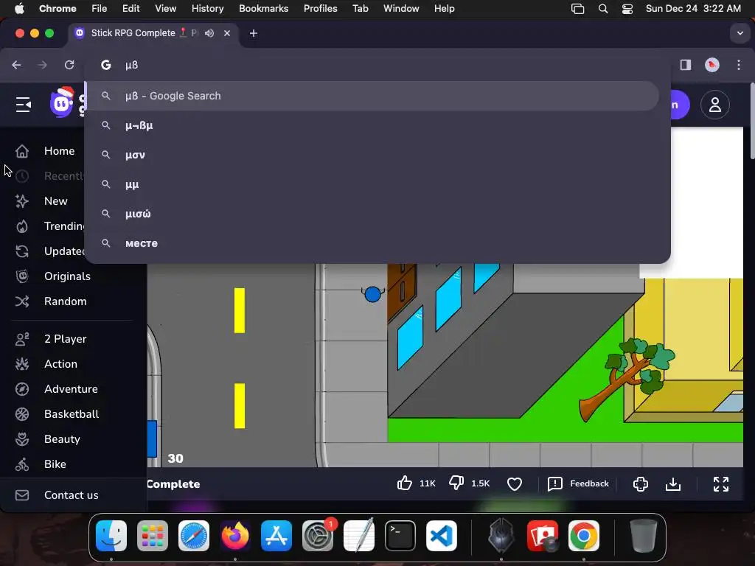The width and height of the screenshot is (755, 566).
Task: Click the puzzle piece extension icon
Action: point(641,483)
